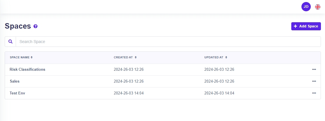This screenshot has height=121, width=325.
Task: Open the JD user avatar menu
Action: pyautogui.click(x=306, y=7)
